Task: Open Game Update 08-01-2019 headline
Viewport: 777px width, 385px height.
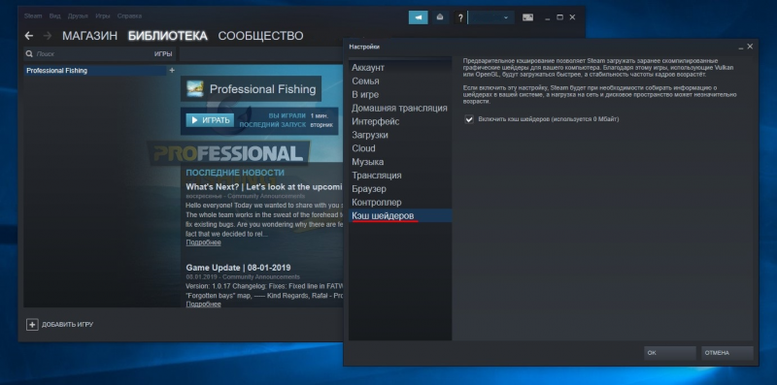Action: tap(238, 268)
